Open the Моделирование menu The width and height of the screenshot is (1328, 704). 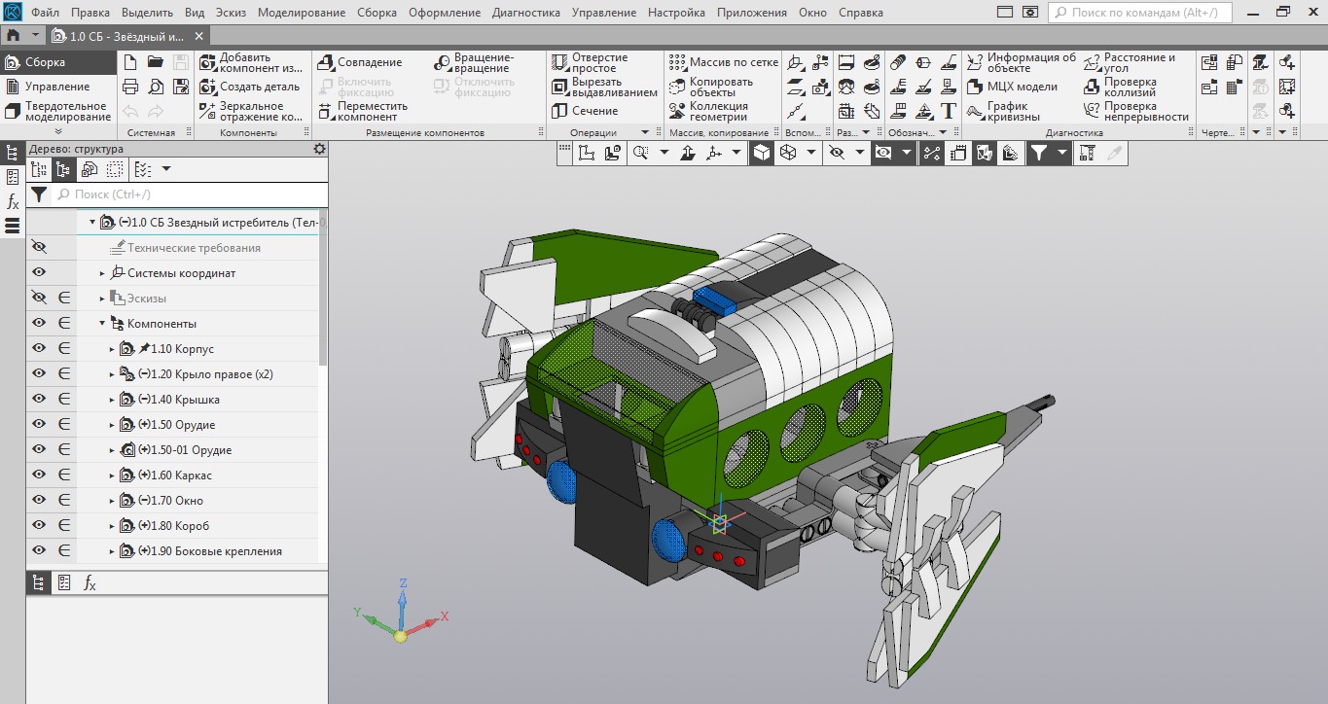pyautogui.click(x=301, y=13)
